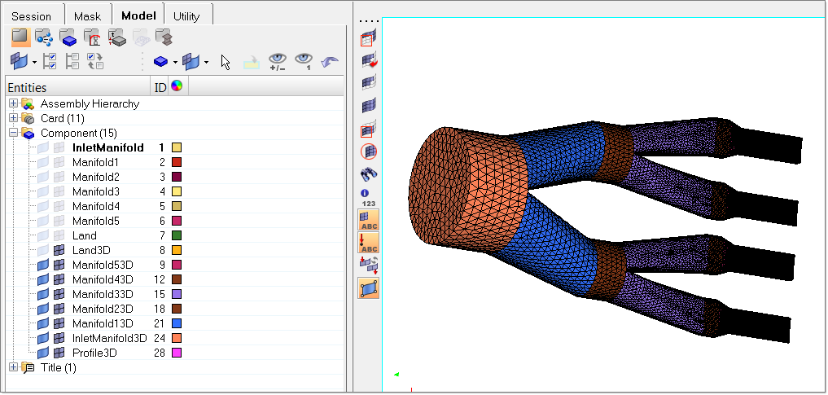
Task: Click the blue undo arrow icon
Action: pos(331,62)
